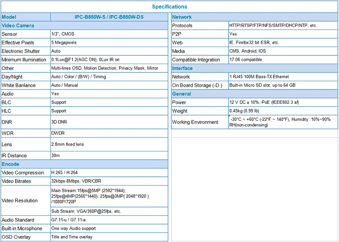
Task: Click the 'CMS, Android, IOS' value
Action: point(248,51)
